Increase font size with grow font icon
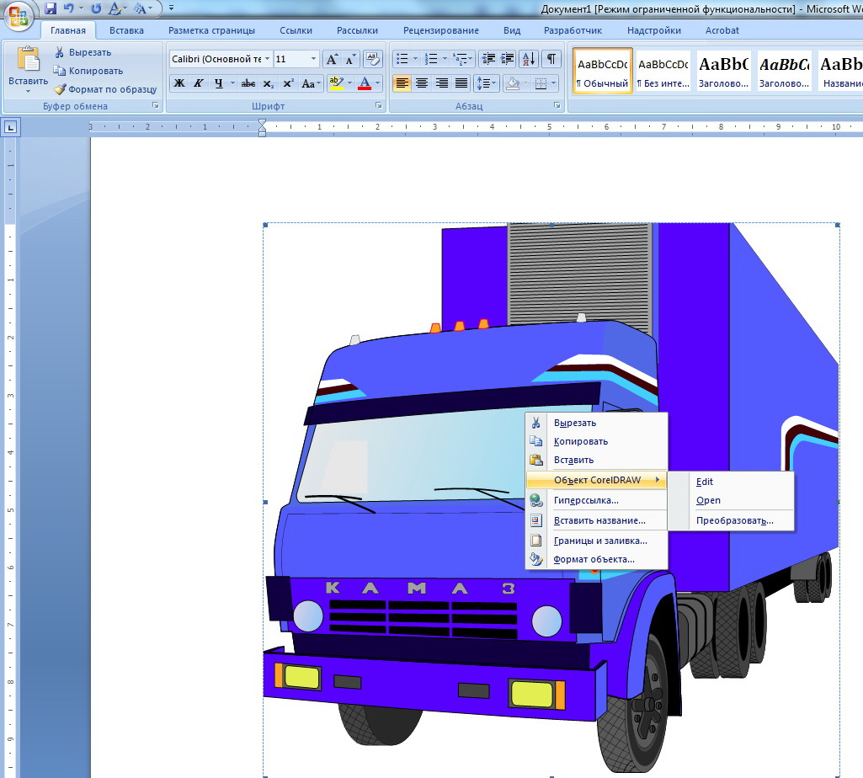 (332, 59)
